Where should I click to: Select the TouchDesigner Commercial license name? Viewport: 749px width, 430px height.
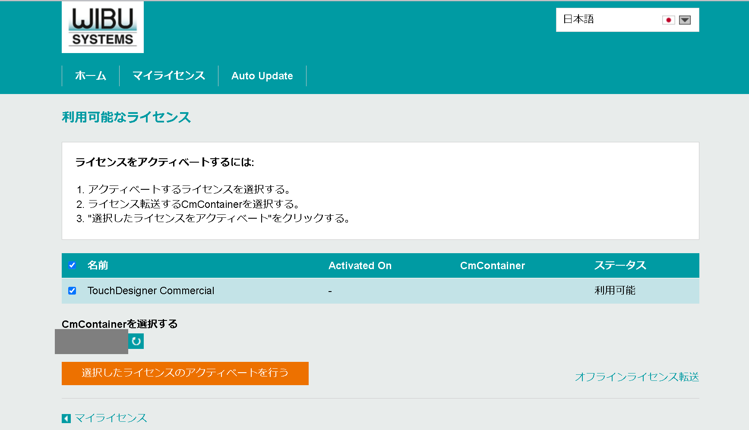pyautogui.click(x=151, y=291)
